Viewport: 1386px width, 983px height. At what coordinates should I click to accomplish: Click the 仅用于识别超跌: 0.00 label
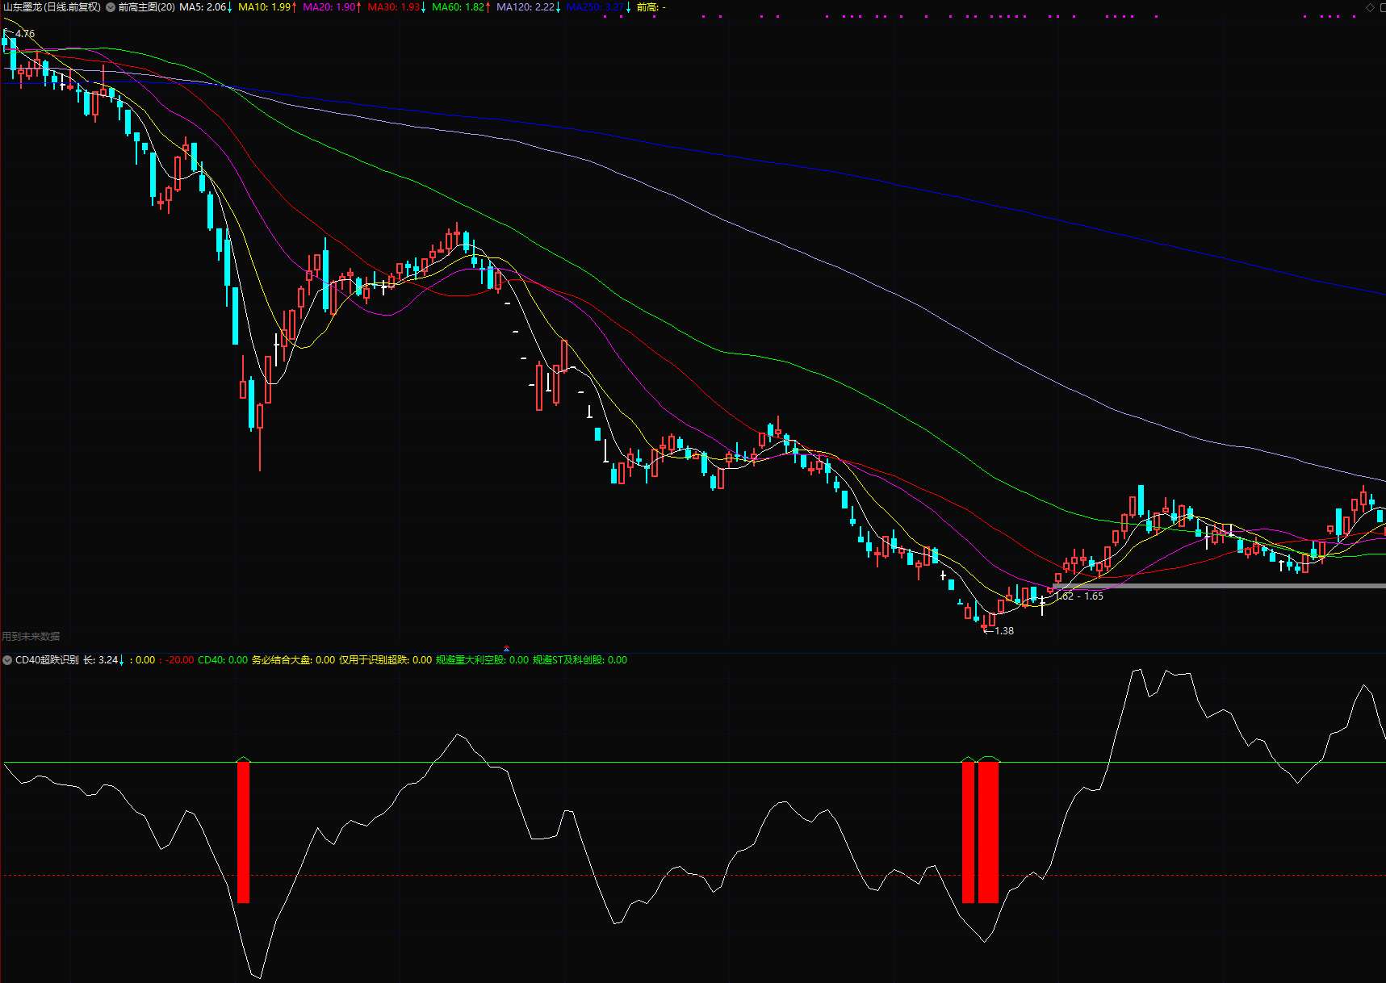pyautogui.click(x=385, y=660)
